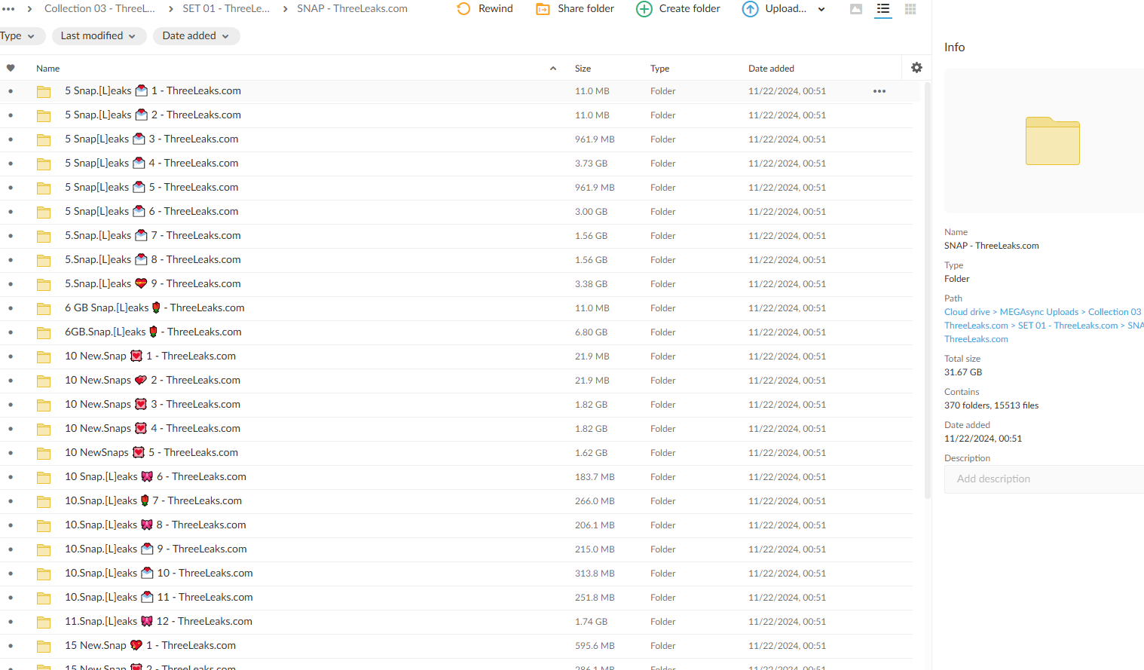Expand the Last modified filter dropdown
1144x670 pixels.
(98, 36)
